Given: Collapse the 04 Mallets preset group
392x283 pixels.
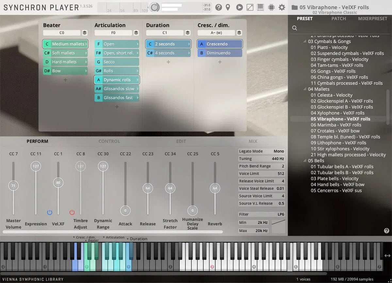Looking at the screenshot, I should click(304, 89).
